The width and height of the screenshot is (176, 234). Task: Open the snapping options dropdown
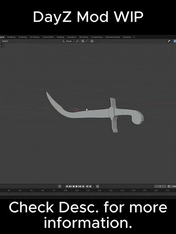(x=87, y=41)
